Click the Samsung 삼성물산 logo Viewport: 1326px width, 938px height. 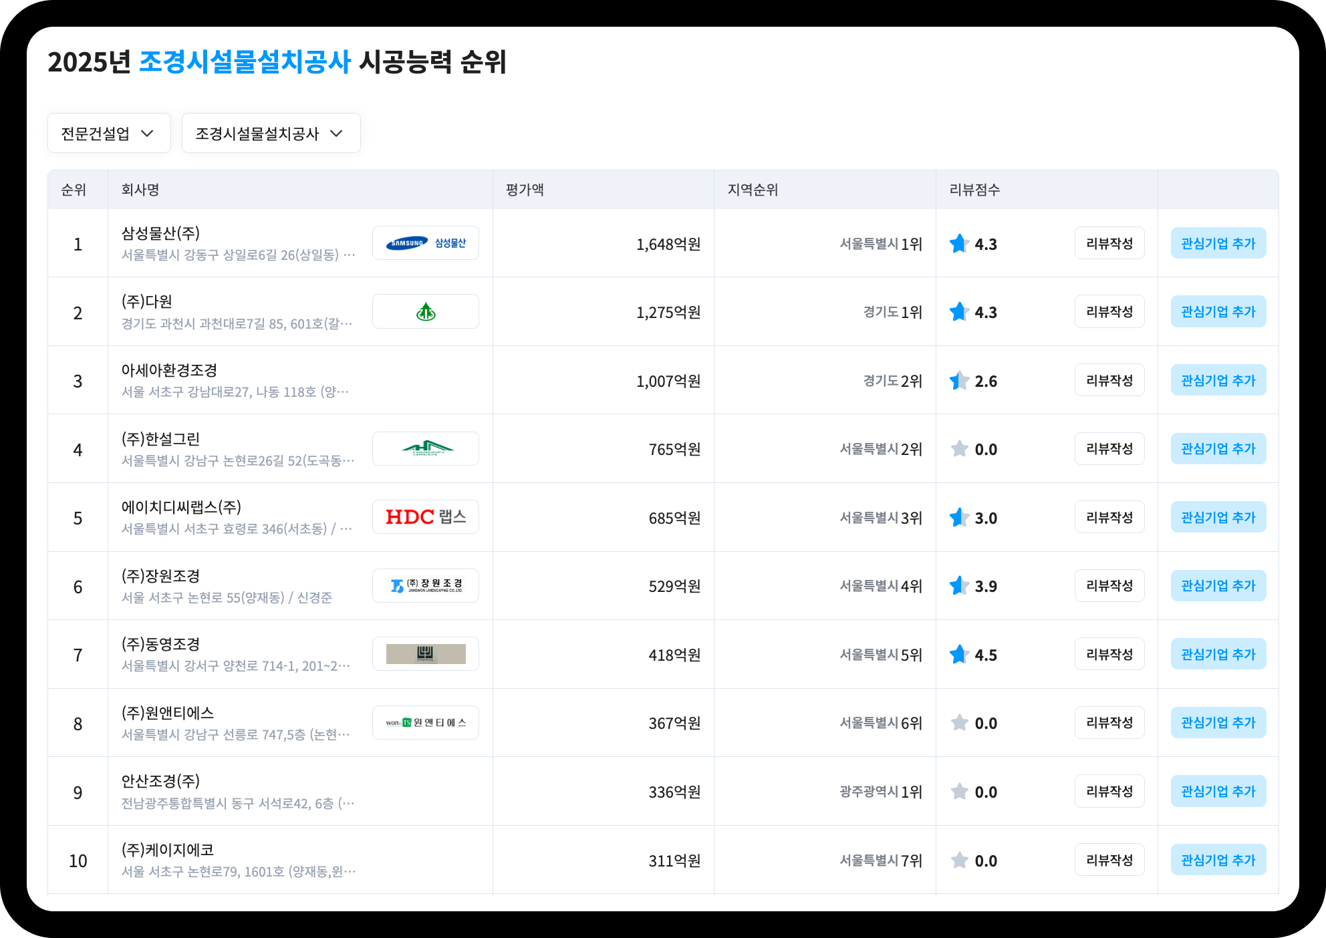[426, 243]
